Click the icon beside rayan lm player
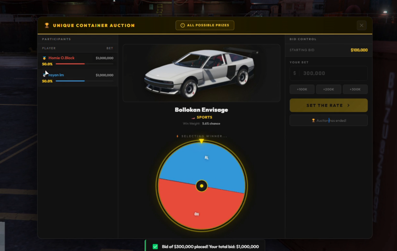Image resolution: width=397 pixels, height=251 pixels. 44,75
